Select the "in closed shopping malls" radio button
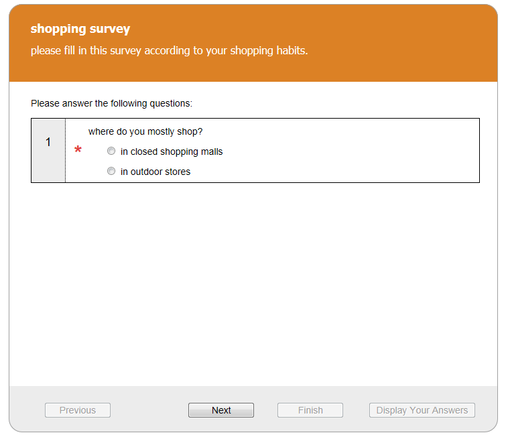This screenshot has width=508, height=441. pyautogui.click(x=111, y=151)
